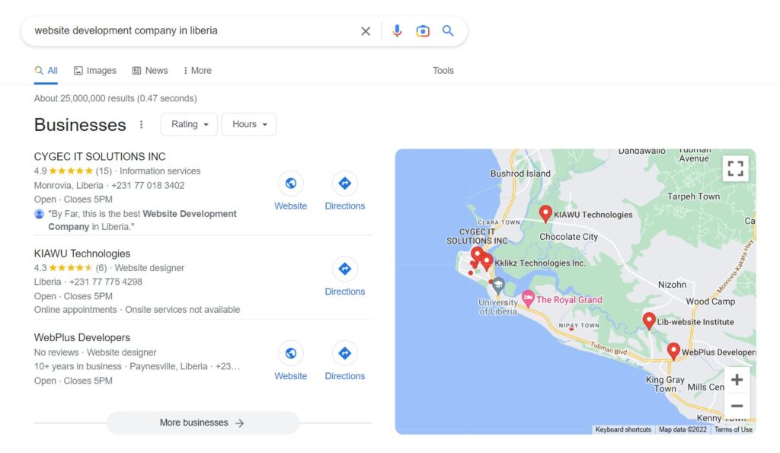Click Wood Camp label on map
This screenshot has height=453, width=780.
(711, 301)
